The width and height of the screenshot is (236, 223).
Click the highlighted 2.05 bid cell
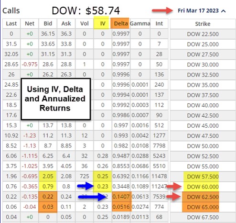pos(48,176)
